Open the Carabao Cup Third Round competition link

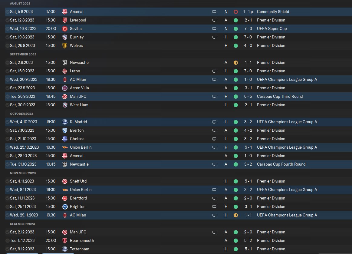(280, 97)
